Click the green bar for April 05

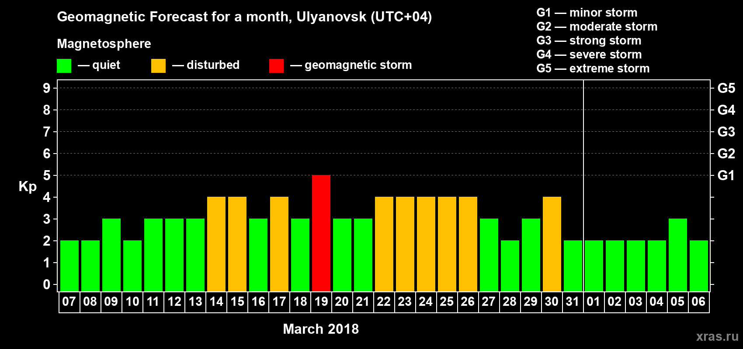pyautogui.click(x=678, y=255)
